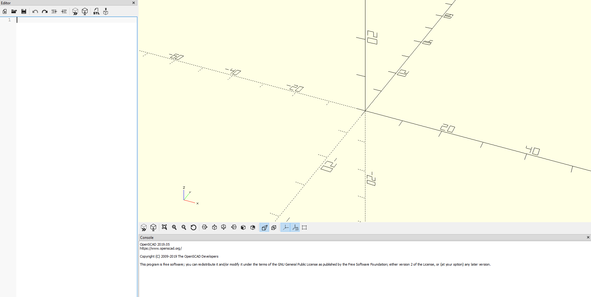Toggle the scale markers display
591x297 pixels.
(x=295, y=228)
